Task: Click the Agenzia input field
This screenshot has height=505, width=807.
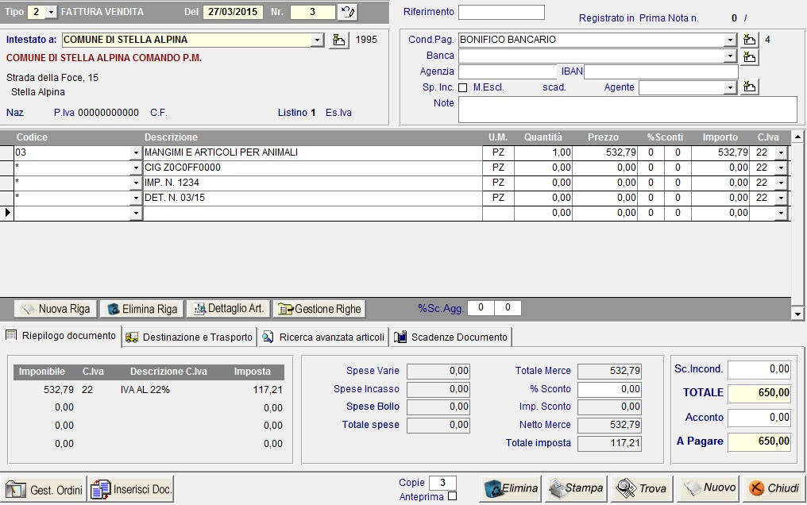Action: pos(508,71)
